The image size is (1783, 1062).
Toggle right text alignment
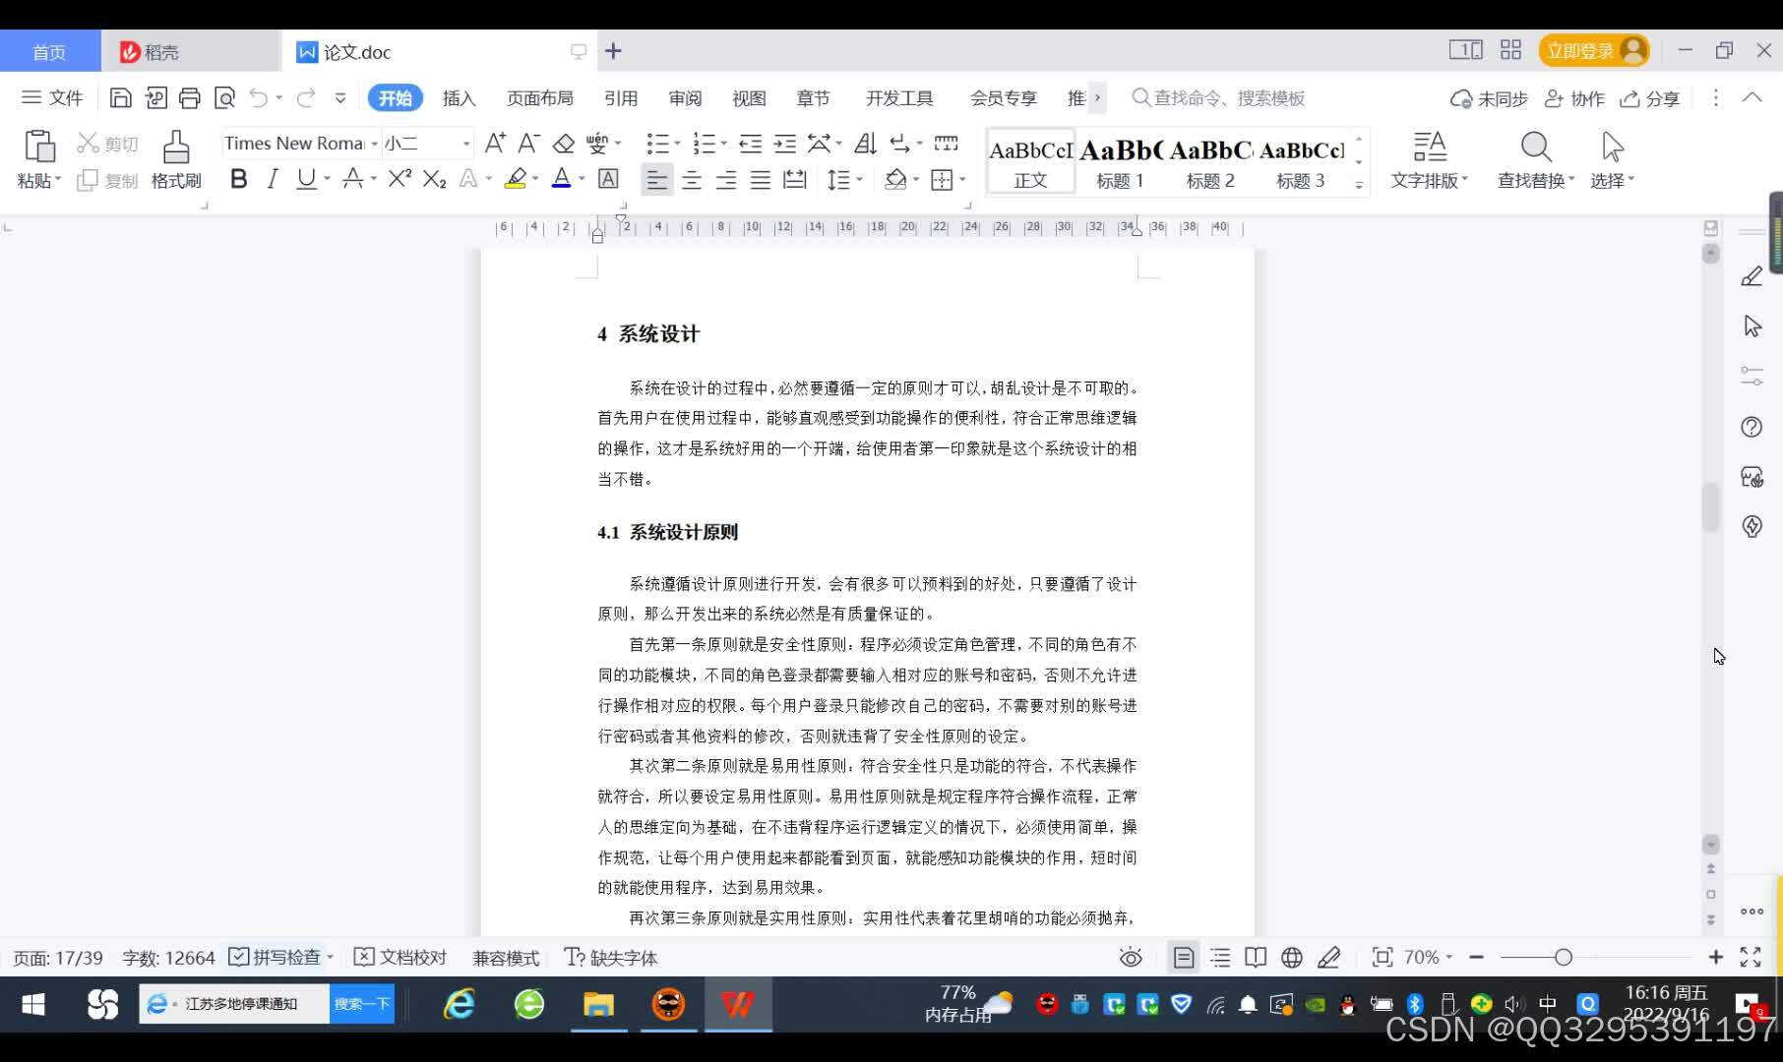pyautogui.click(x=726, y=179)
